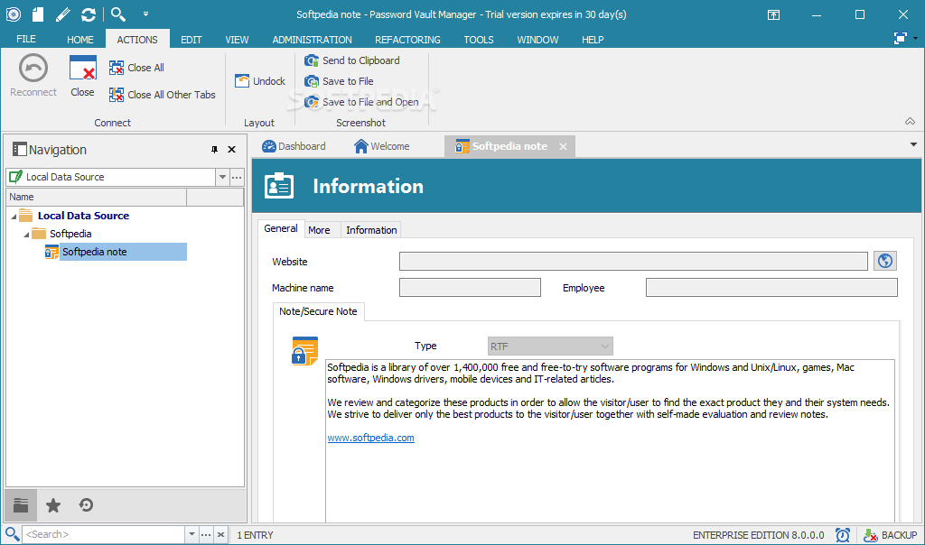Click the Close session button in ribbon
The image size is (925, 545).
[82, 76]
